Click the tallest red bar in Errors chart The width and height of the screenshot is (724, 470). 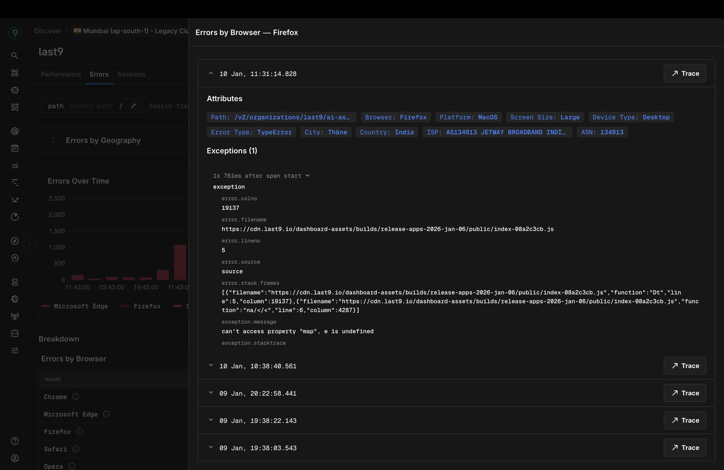(x=180, y=261)
